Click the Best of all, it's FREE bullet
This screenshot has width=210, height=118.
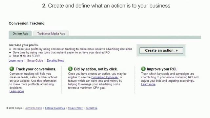point(26,56)
